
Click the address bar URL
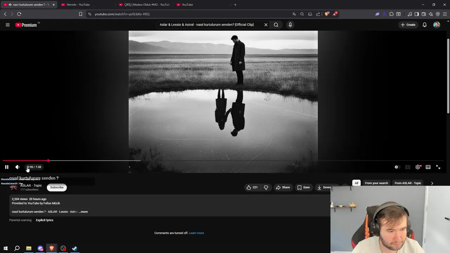point(122,14)
